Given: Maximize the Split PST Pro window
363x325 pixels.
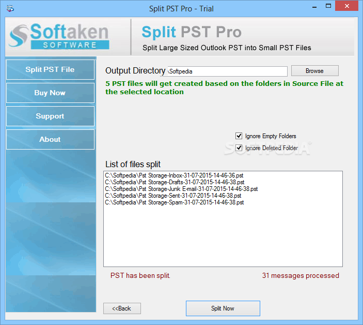Looking at the screenshot, I should 328,6.
